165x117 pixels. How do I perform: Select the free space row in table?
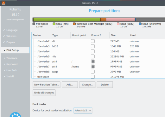98,77
